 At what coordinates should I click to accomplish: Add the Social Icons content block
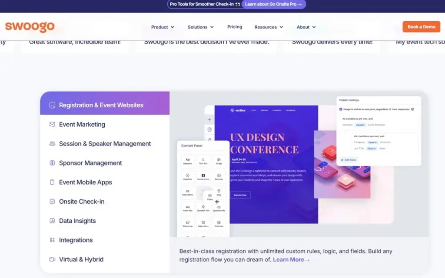click(203, 177)
